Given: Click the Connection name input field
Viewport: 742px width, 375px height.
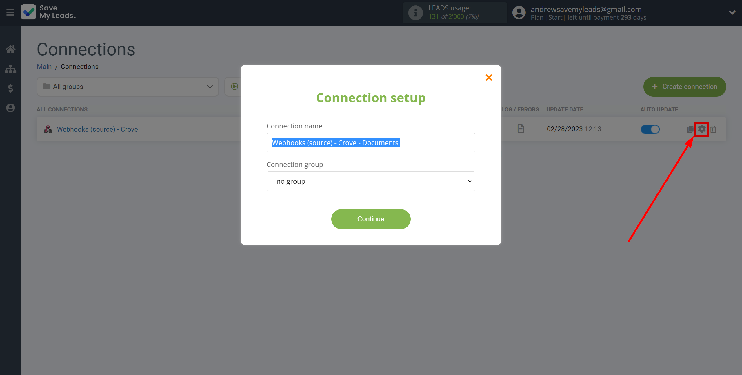Looking at the screenshot, I should click(x=371, y=143).
